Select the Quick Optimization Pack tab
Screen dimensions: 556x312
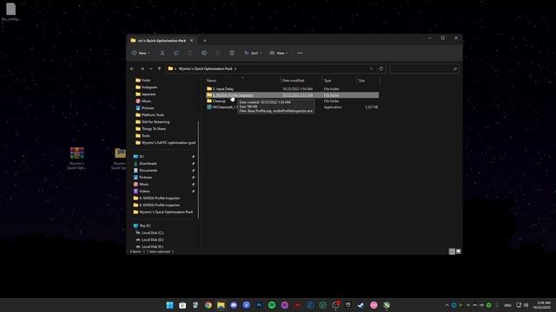162,41
